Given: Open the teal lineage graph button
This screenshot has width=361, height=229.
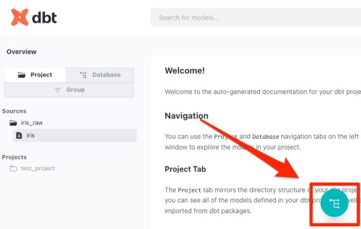Looking at the screenshot, I should 334,204.
